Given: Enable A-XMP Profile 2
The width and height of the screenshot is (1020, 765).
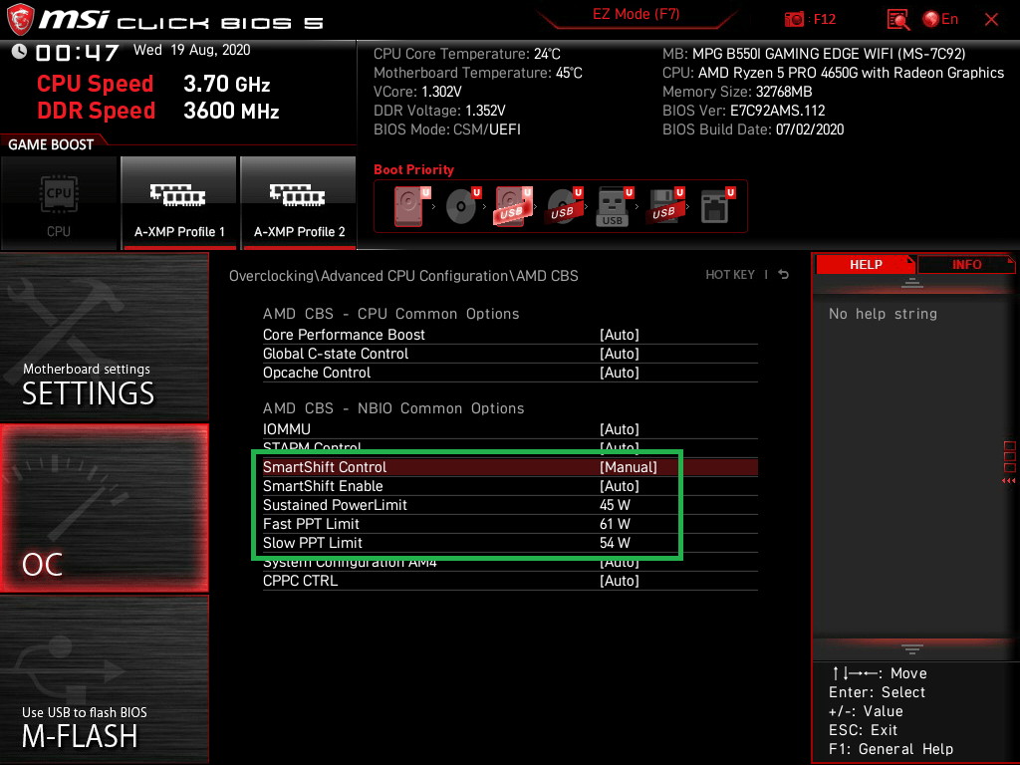Looking at the screenshot, I should click(x=299, y=203).
